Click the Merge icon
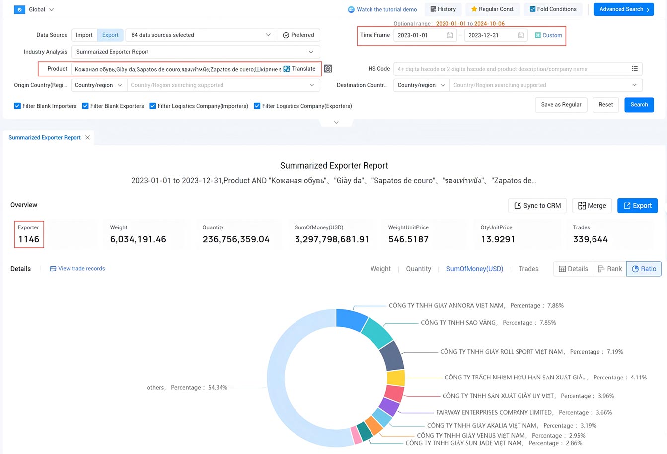Screen dimensions: 667x454 point(582,206)
